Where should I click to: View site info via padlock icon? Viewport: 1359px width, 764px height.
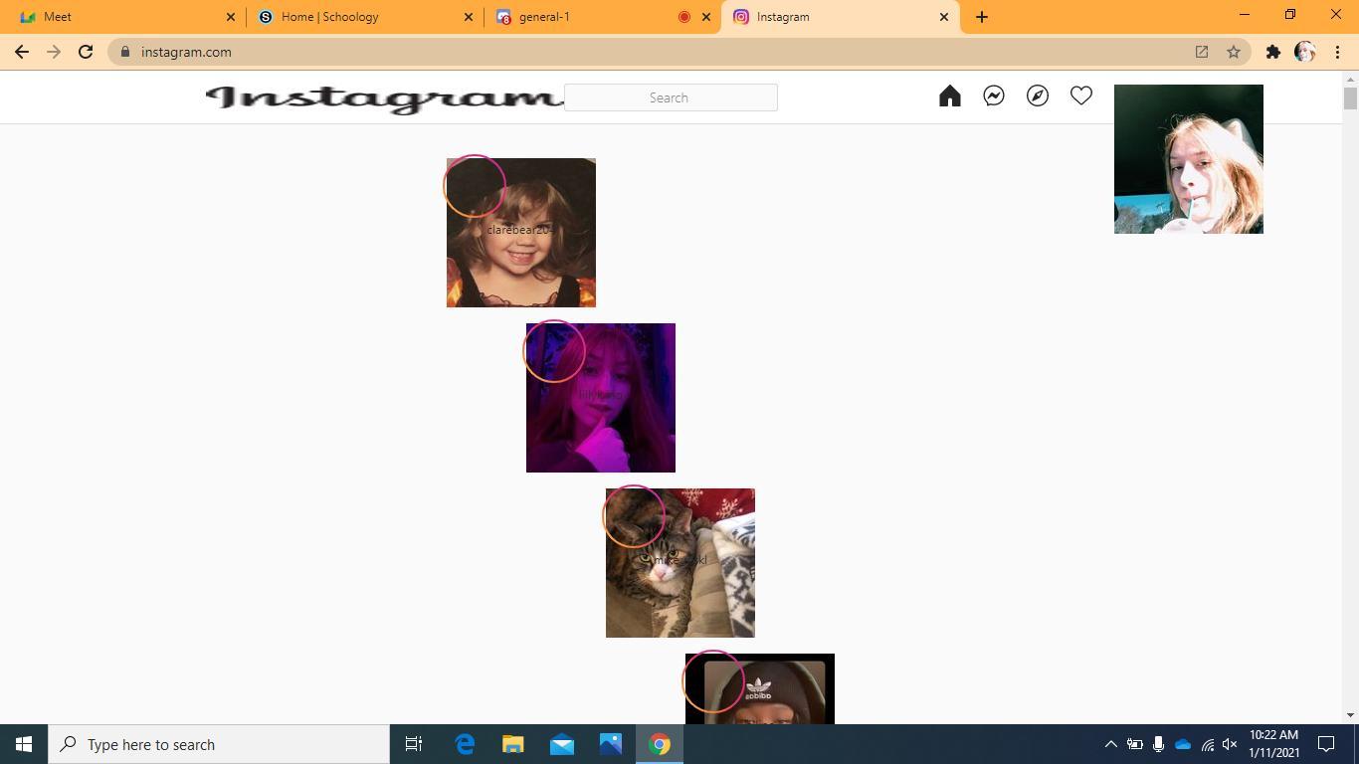[x=125, y=52]
